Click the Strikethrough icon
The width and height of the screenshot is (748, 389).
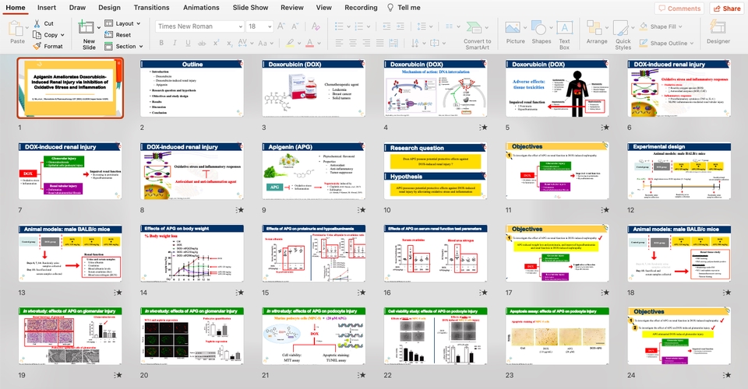202,43
